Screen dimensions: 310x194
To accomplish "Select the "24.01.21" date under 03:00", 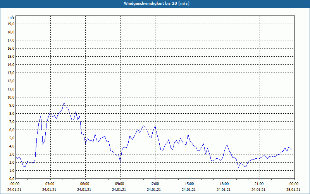I will (49, 189).
